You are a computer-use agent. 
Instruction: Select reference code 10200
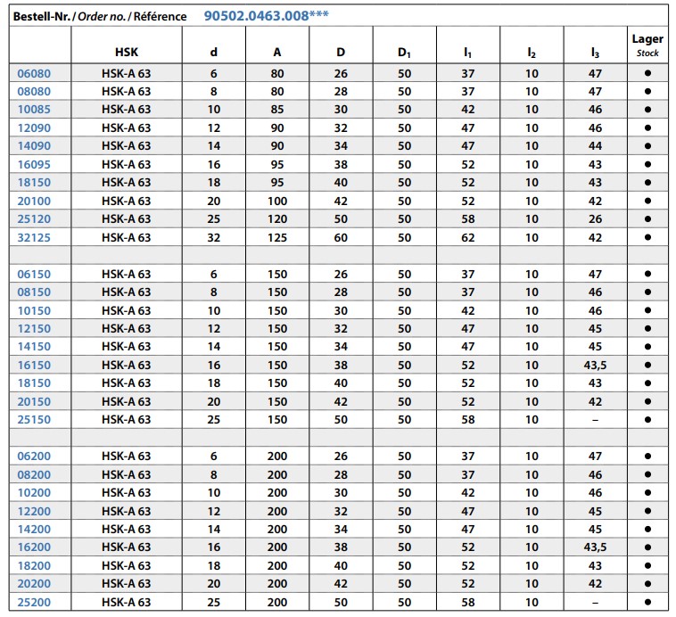tap(34, 493)
